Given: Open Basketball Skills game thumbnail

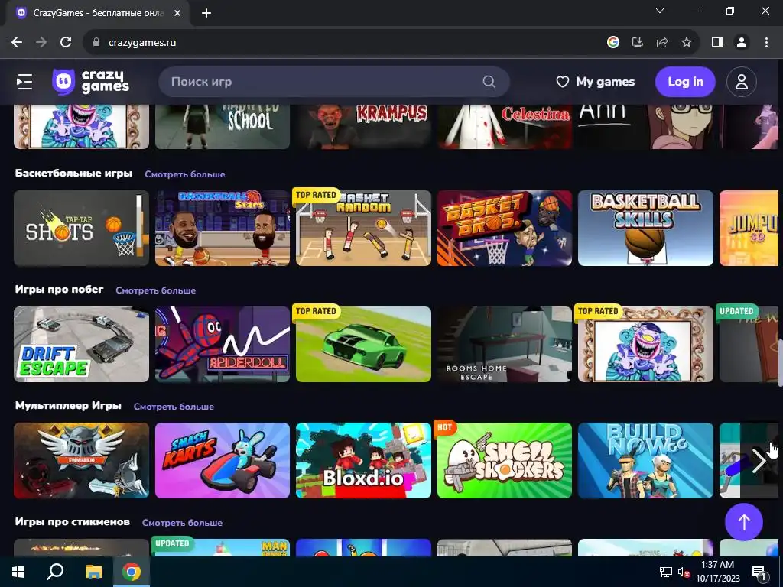Looking at the screenshot, I should 645,228.
